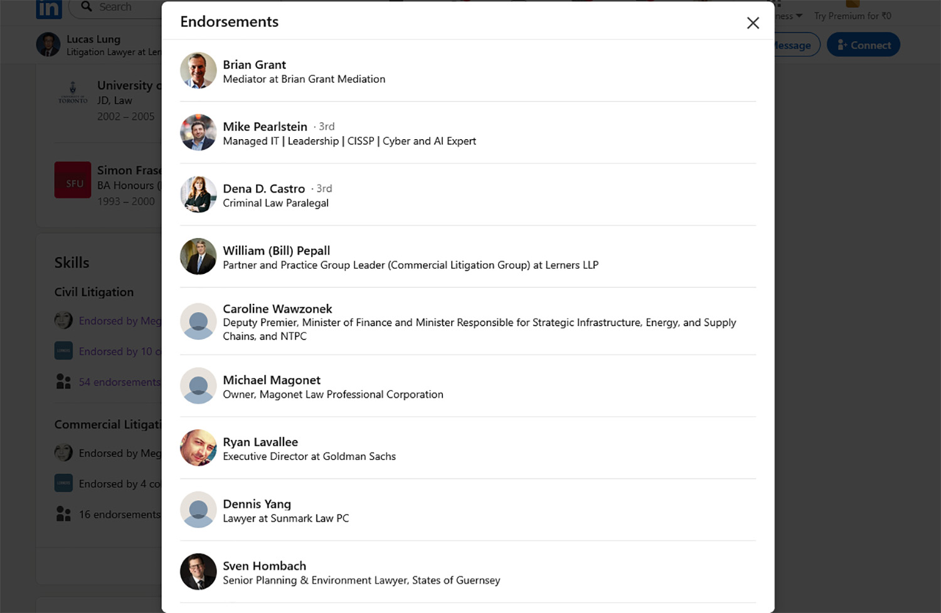This screenshot has width=941, height=613.
Task: Open Dena D. Castro's profile photo
Action: coord(198,194)
